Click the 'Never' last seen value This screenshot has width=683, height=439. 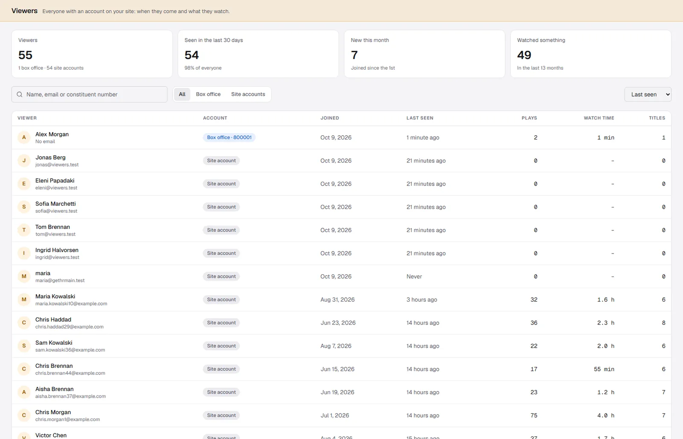coord(414,276)
